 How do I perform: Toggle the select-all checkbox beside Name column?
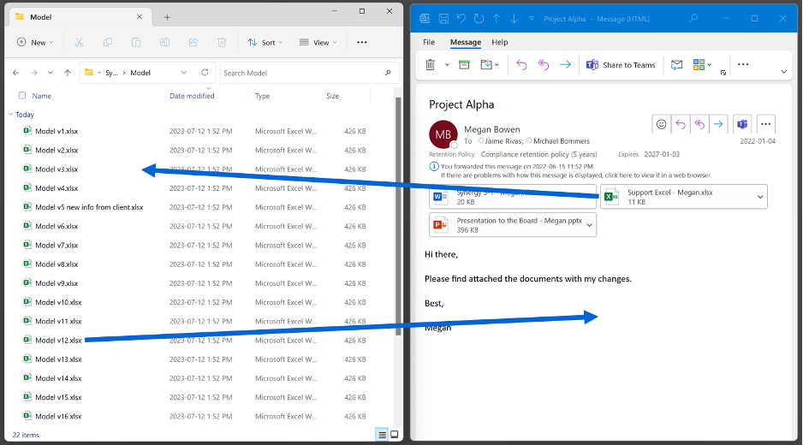(22, 95)
